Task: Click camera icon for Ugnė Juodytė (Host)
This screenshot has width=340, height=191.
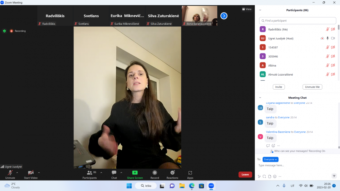Action: 333,38
